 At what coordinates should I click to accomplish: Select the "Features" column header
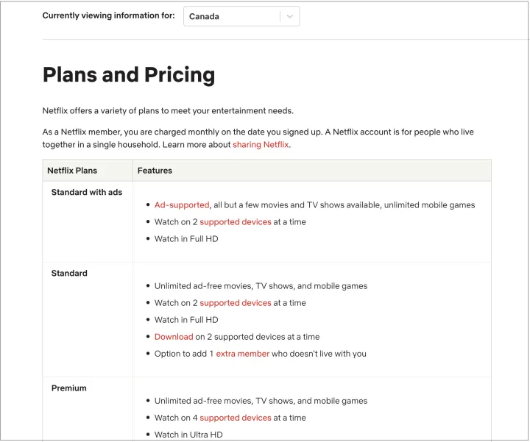tap(155, 171)
